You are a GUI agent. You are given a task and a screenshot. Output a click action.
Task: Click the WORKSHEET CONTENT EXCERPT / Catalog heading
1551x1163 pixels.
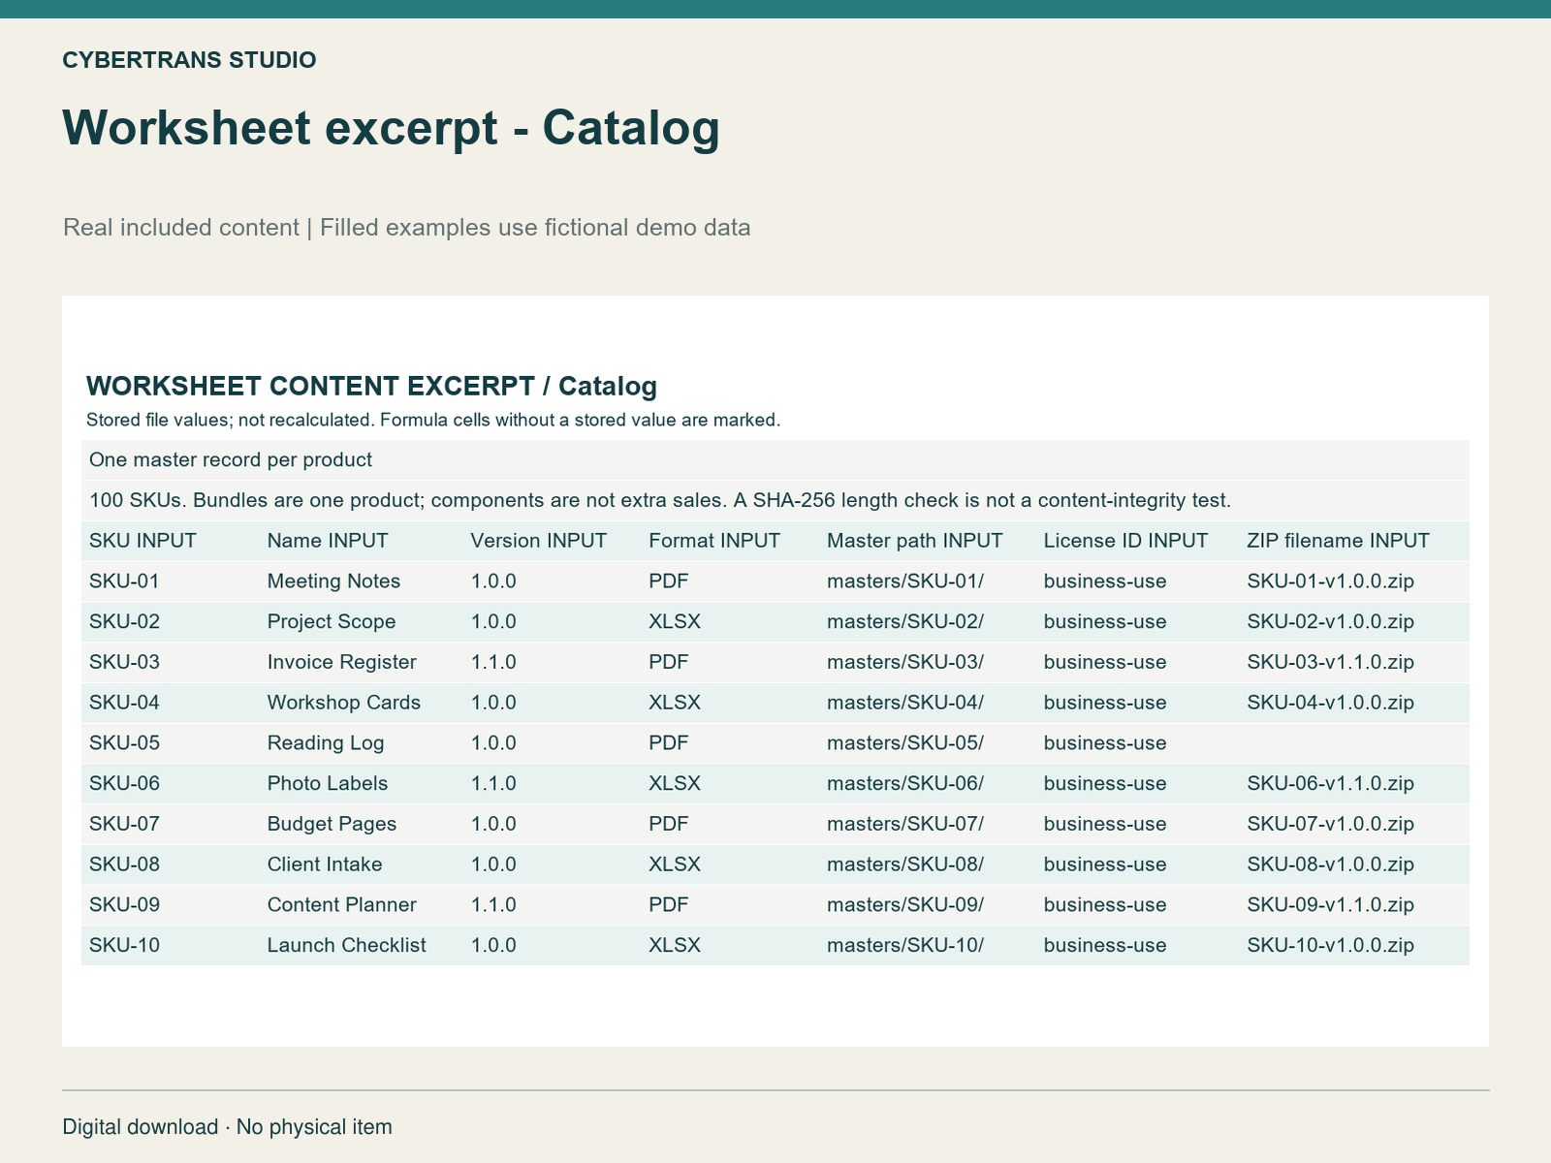(x=371, y=387)
